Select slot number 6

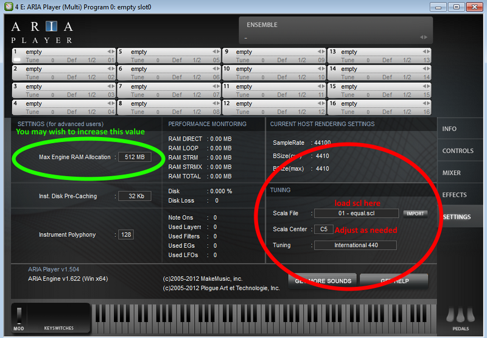click(x=121, y=69)
